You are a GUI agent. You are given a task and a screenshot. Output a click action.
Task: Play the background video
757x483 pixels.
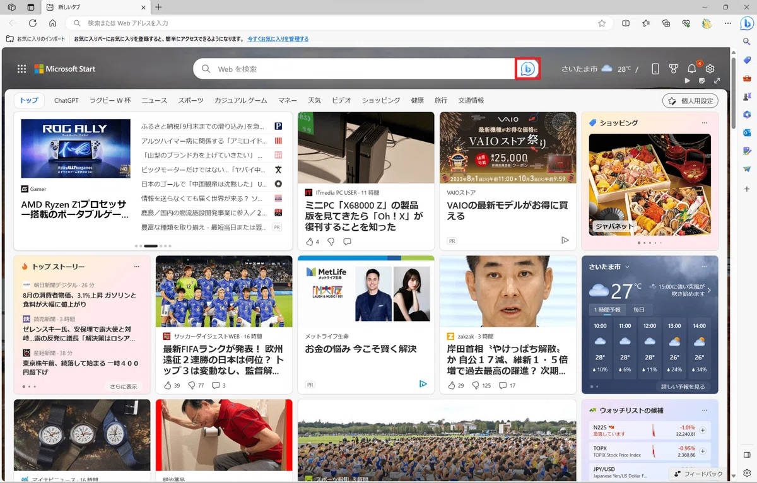pyautogui.click(x=688, y=81)
